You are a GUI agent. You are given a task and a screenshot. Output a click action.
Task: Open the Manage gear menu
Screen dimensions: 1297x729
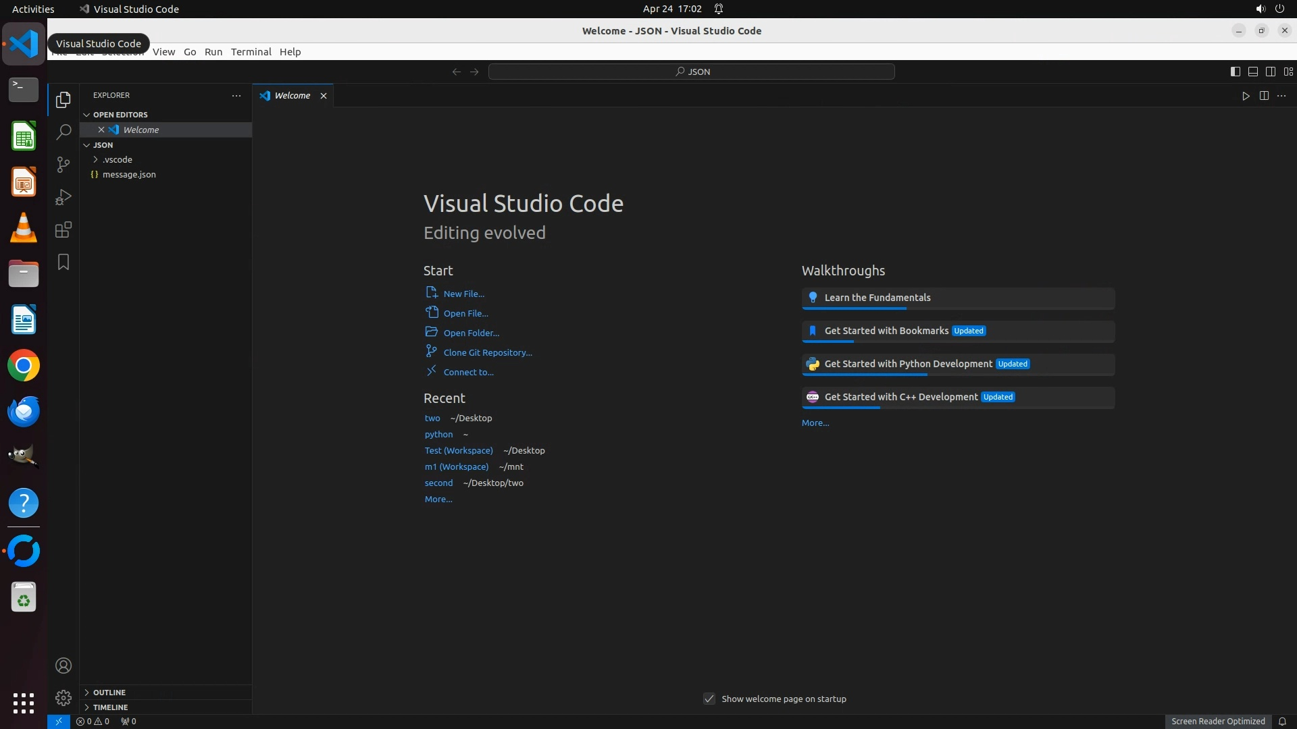click(x=63, y=698)
